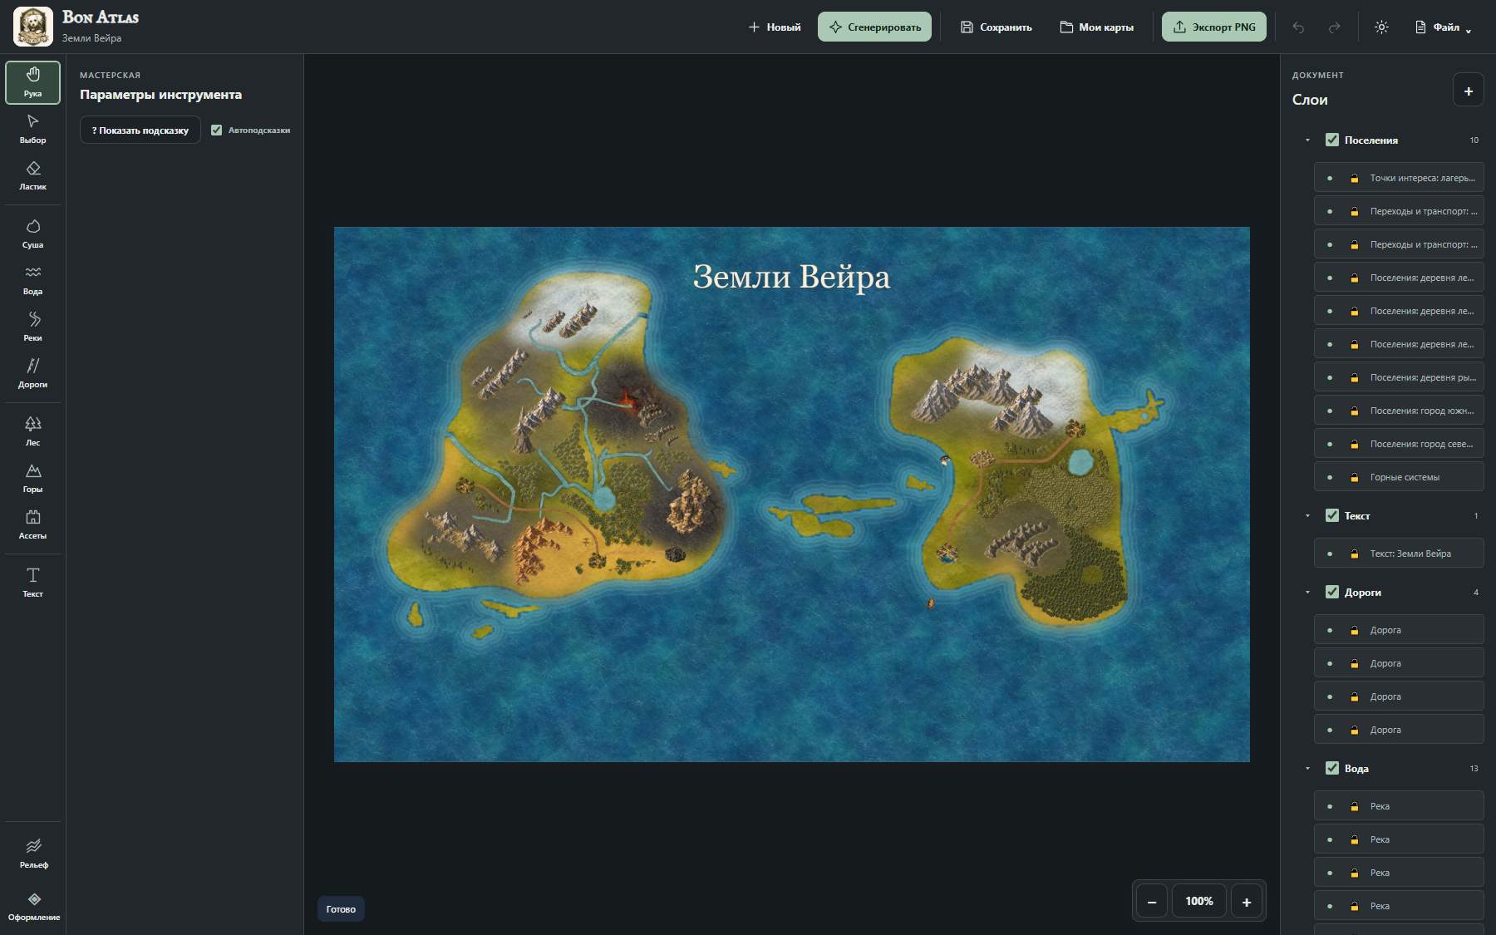The image size is (1496, 935).
Task: Uncheck the Дороги layer group checkbox
Action: click(x=1332, y=592)
